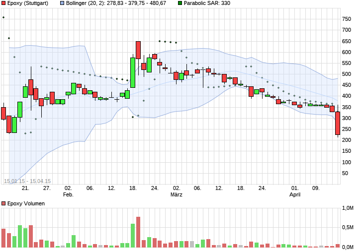Click the 1,0M volume axis label
Viewport: 361px width, 252px height.
(348, 208)
